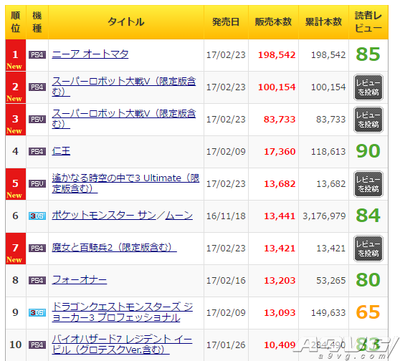Click the 販売本数 column header
Image resolution: width=400 pixels, height=361 pixels.
(x=273, y=22)
